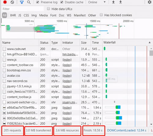Enable Has blocked cookies checkbox
The width and height of the screenshot is (153, 136).
point(101,15)
